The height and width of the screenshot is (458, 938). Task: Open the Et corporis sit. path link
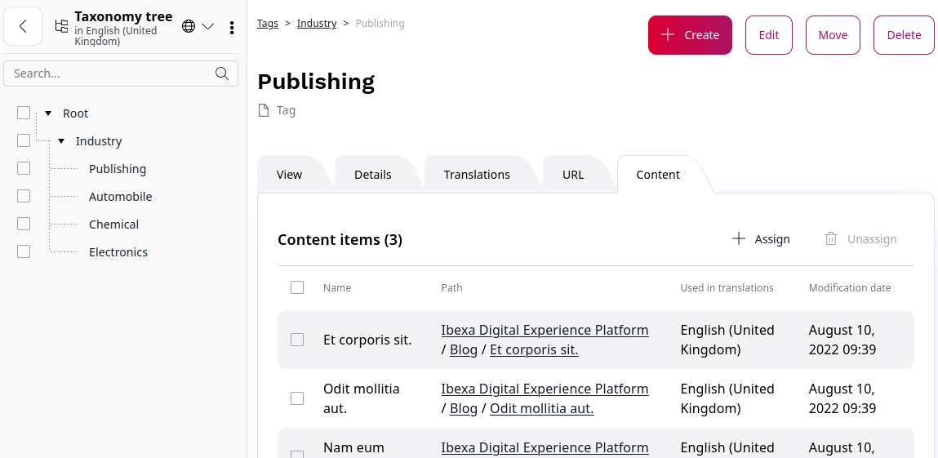(x=534, y=349)
